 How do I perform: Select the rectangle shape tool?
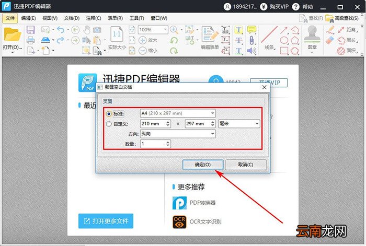coord(284,51)
